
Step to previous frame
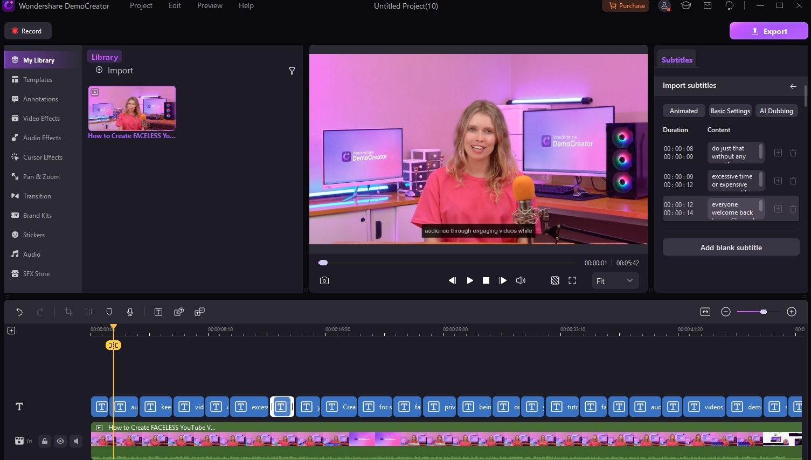point(453,280)
